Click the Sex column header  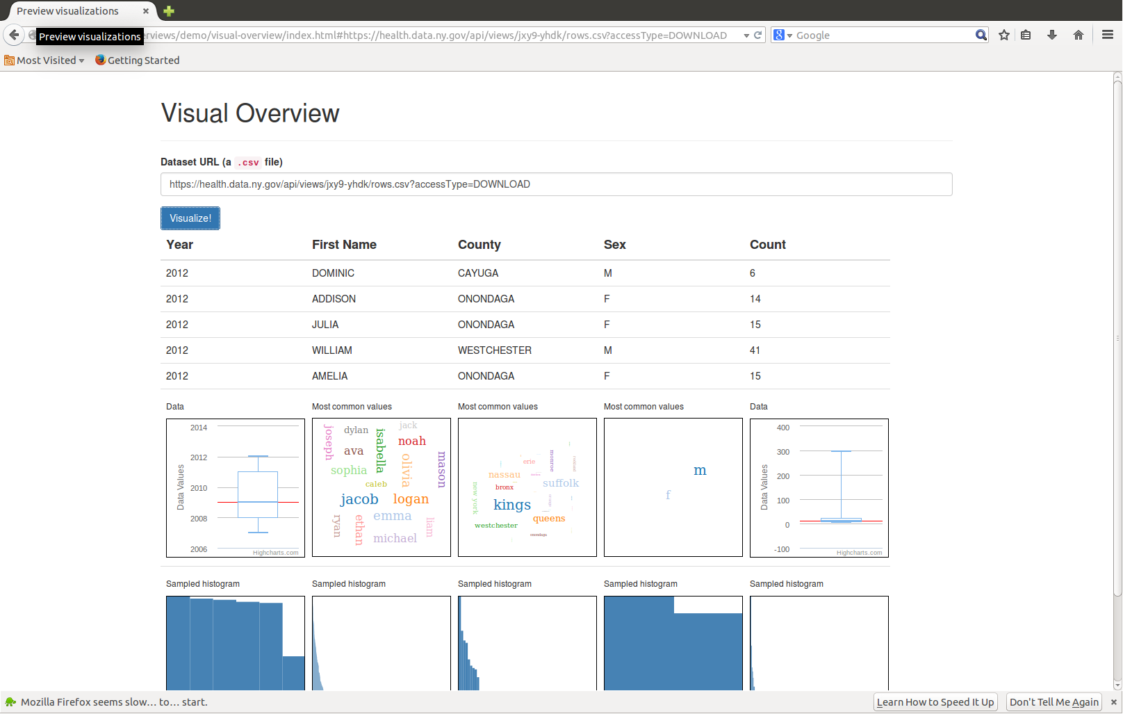[614, 245]
